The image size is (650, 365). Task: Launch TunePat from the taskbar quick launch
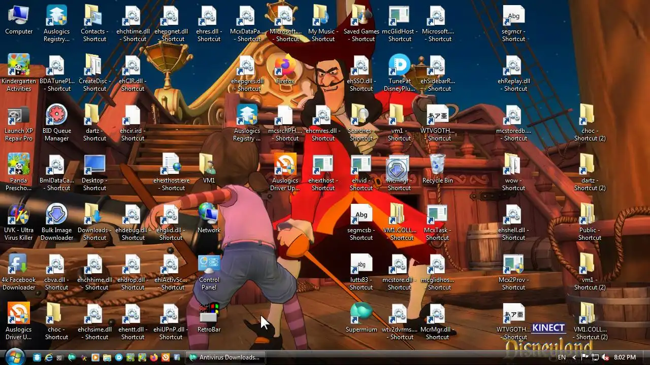[119, 357]
